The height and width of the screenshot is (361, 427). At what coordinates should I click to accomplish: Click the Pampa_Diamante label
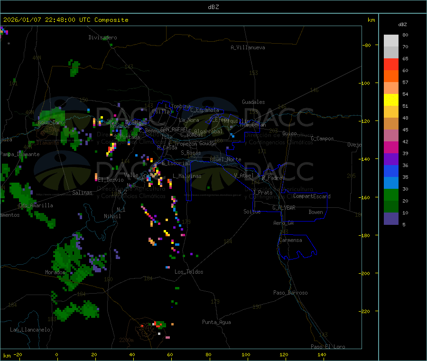coord(20,154)
